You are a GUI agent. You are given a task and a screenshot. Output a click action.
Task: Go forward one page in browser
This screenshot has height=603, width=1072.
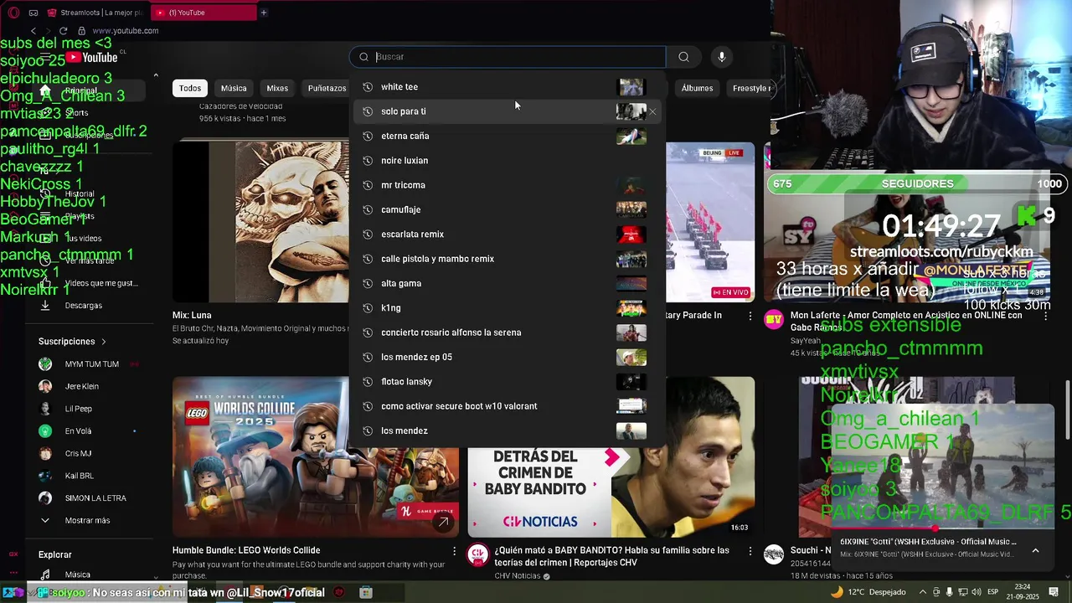coord(48,31)
